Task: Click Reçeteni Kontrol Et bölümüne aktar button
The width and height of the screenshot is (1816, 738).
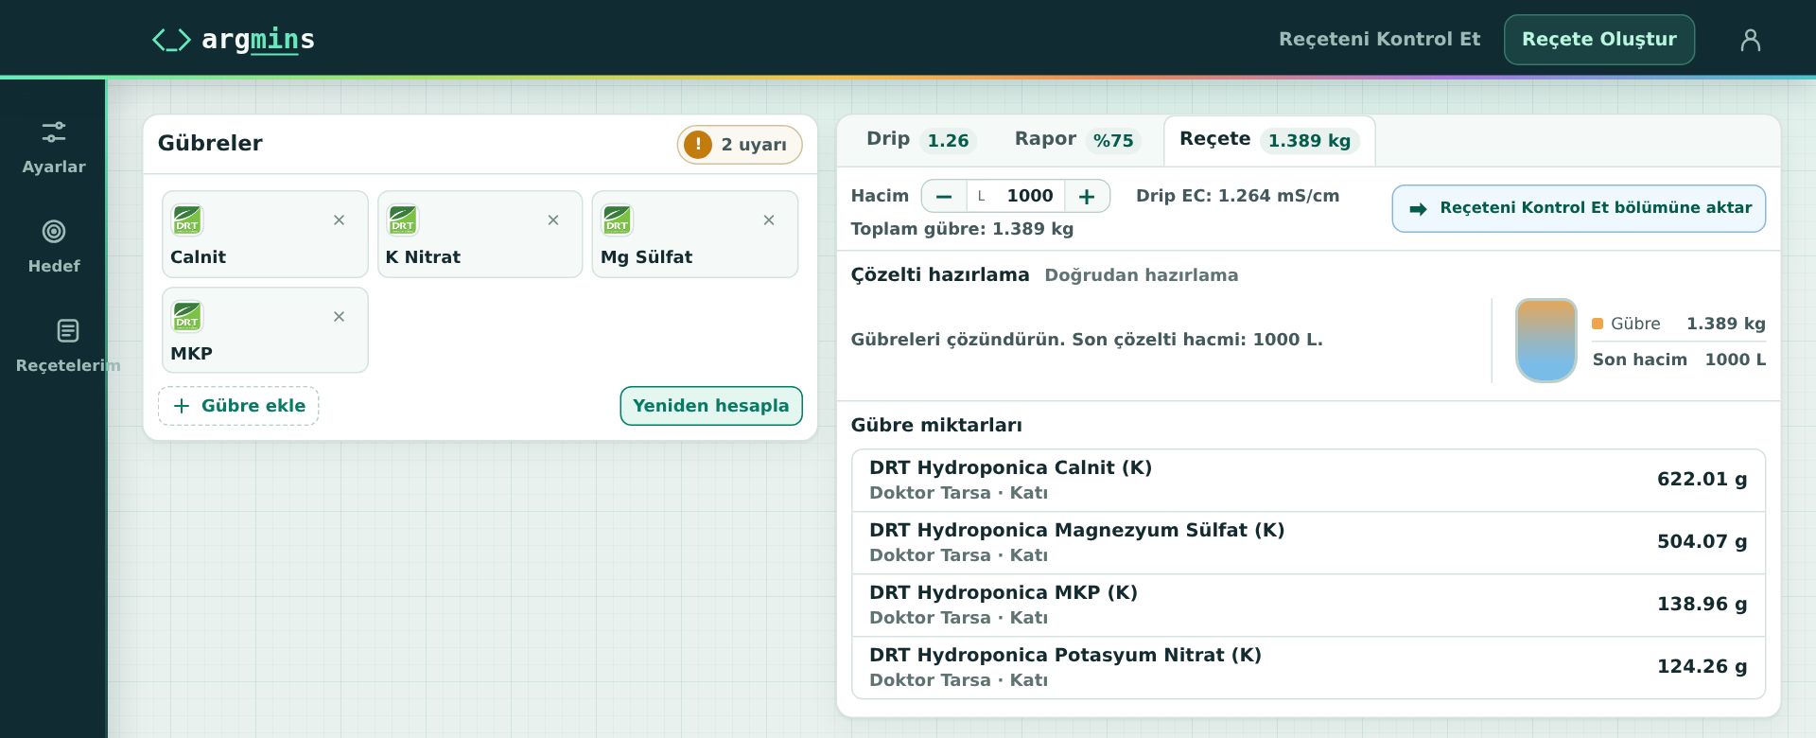Action: pyautogui.click(x=1579, y=208)
